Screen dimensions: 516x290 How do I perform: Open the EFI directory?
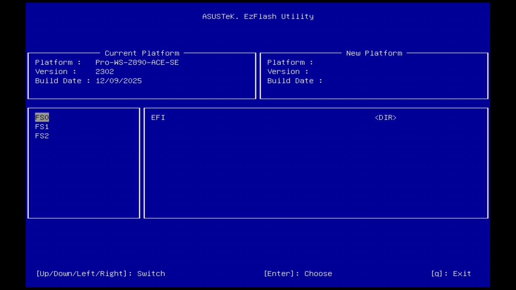tap(158, 117)
